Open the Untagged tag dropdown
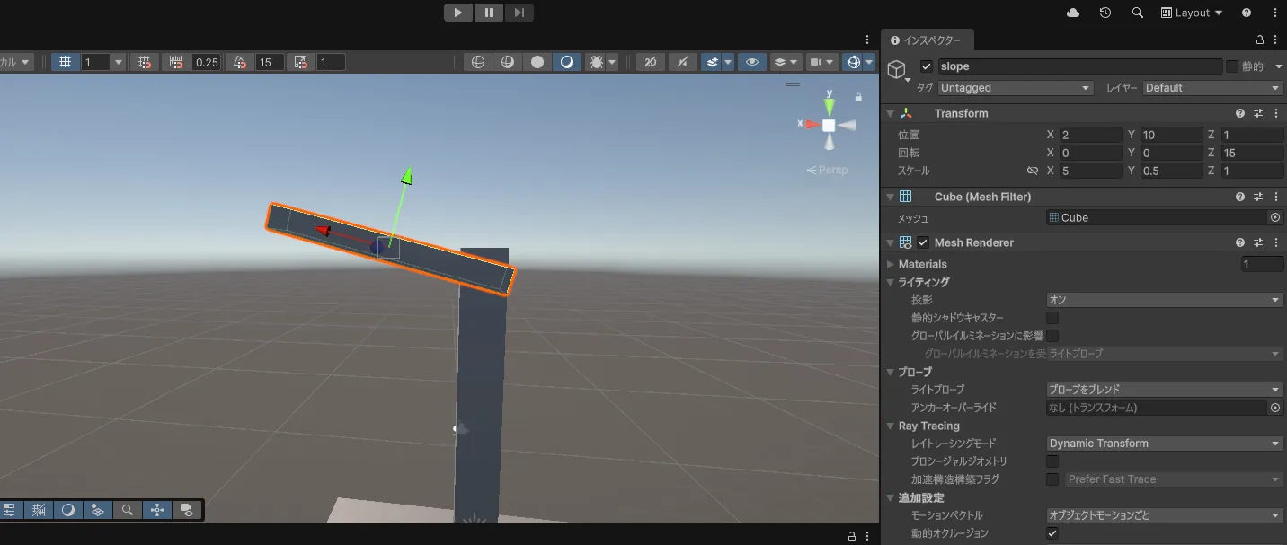Viewport: 1287px width, 545px height. (x=1015, y=88)
